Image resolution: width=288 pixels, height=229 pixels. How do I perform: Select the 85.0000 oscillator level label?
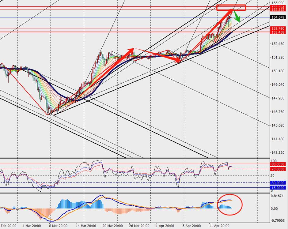278,164
